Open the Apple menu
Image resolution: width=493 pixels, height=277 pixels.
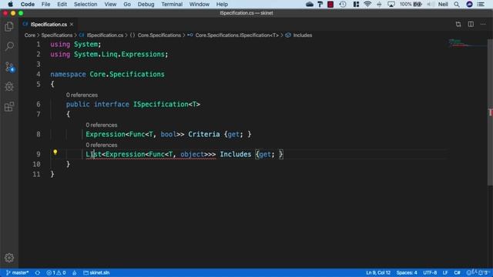click(x=10, y=4)
